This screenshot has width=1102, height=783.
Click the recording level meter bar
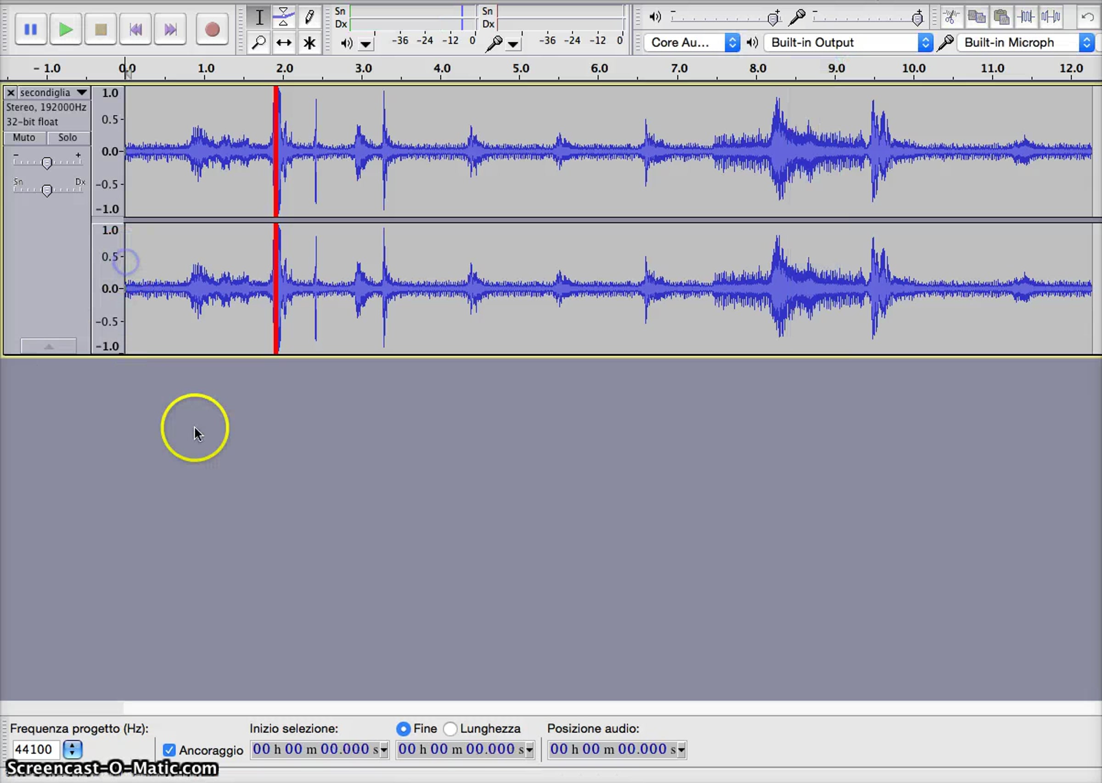coord(561,18)
